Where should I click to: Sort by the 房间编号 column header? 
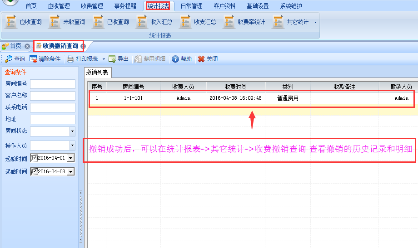pyautogui.click(x=133, y=87)
